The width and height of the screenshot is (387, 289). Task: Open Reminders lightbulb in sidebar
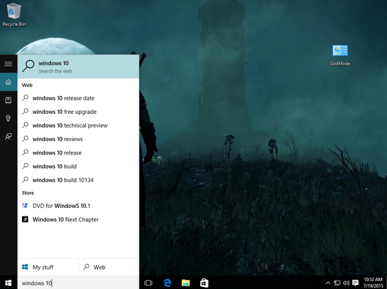tap(9, 119)
